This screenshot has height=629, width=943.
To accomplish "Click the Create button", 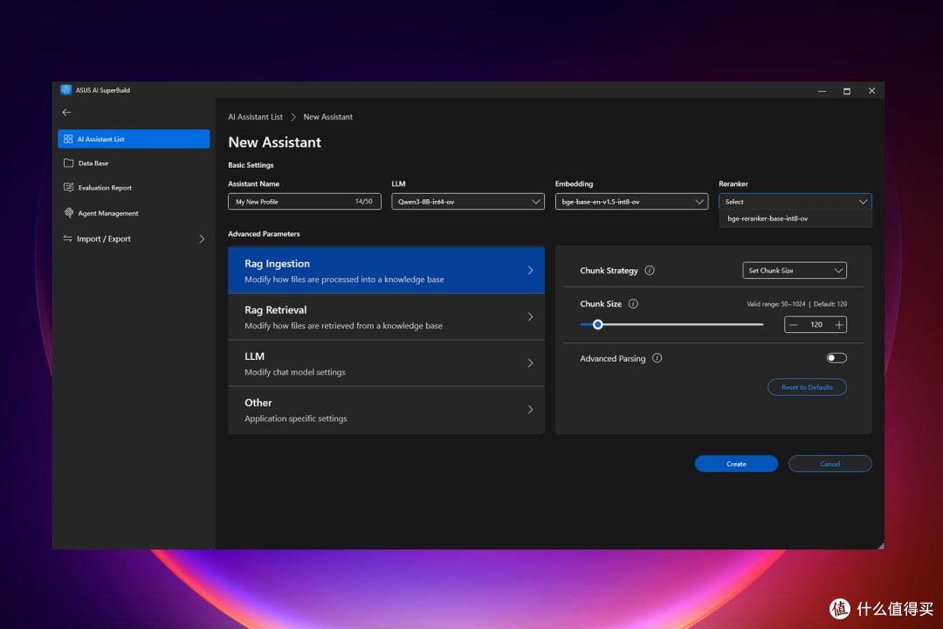I will (x=736, y=464).
